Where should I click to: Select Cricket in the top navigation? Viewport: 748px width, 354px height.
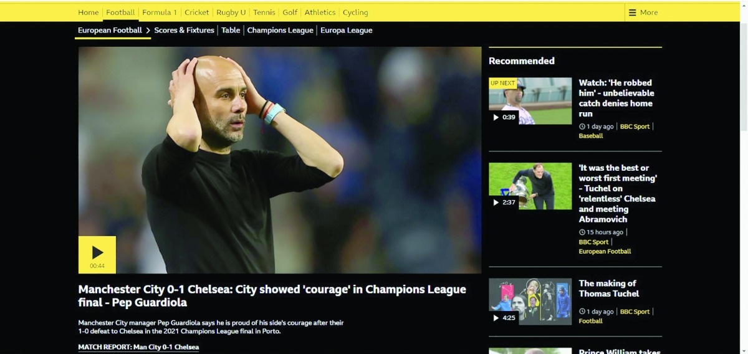tap(197, 12)
